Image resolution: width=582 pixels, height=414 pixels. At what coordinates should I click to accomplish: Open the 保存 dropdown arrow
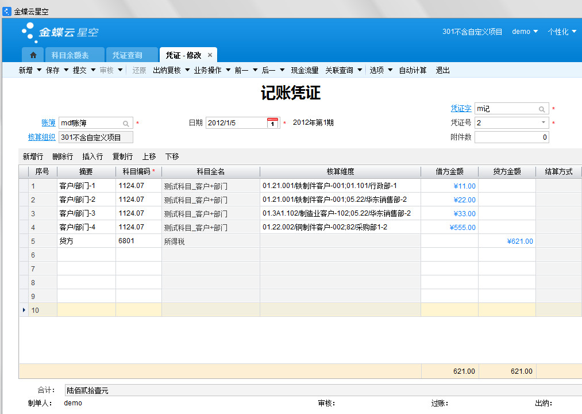66,70
